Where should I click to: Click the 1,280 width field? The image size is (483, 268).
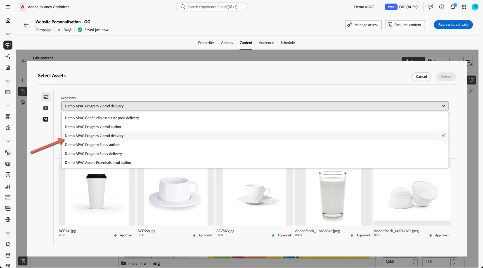[x=397, y=262]
